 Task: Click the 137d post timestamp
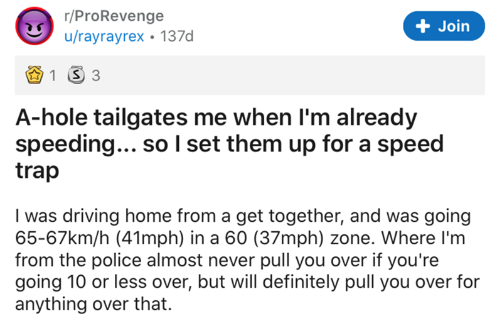(178, 36)
